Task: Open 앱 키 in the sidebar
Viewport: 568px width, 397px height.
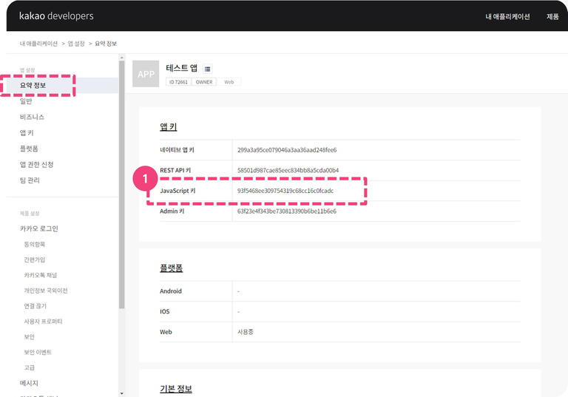Action: tap(27, 133)
